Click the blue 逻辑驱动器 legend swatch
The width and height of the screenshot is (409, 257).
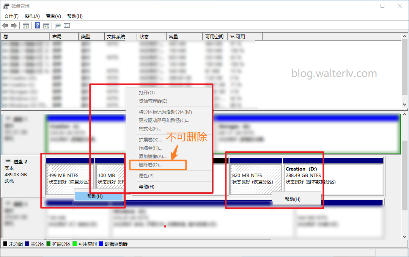pos(101,244)
